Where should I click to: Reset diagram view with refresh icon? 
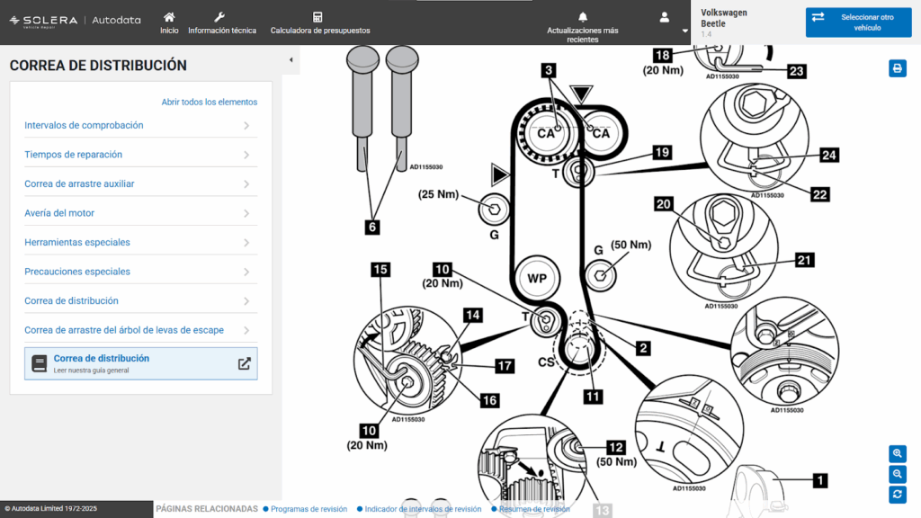pyautogui.click(x=897, y=495)
